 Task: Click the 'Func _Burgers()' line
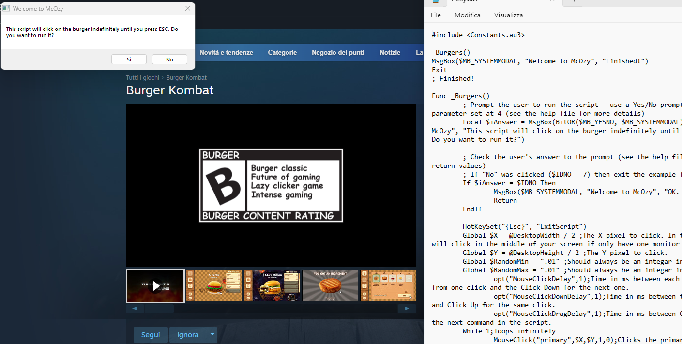pos(461,96)
